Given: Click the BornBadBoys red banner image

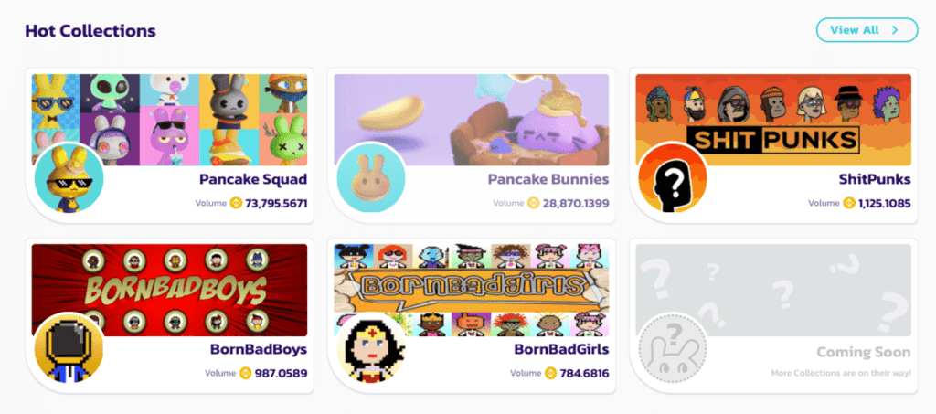Looking at the screenshot, I should (x=169, y=290).
